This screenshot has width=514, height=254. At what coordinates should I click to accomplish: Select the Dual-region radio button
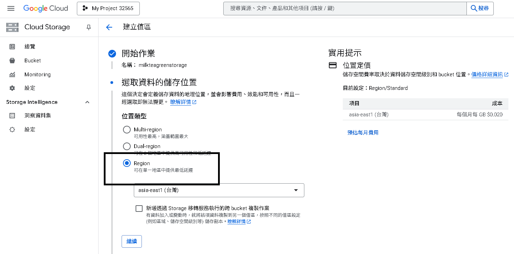[x=127, y=146]
